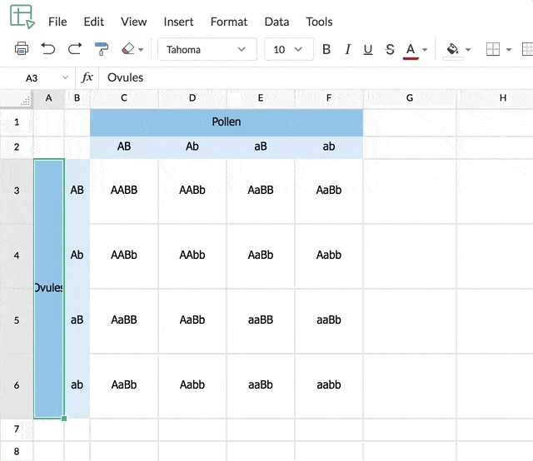Screen dimensions: 533x461
Task: Select the column G header
Action: [410, 98]
